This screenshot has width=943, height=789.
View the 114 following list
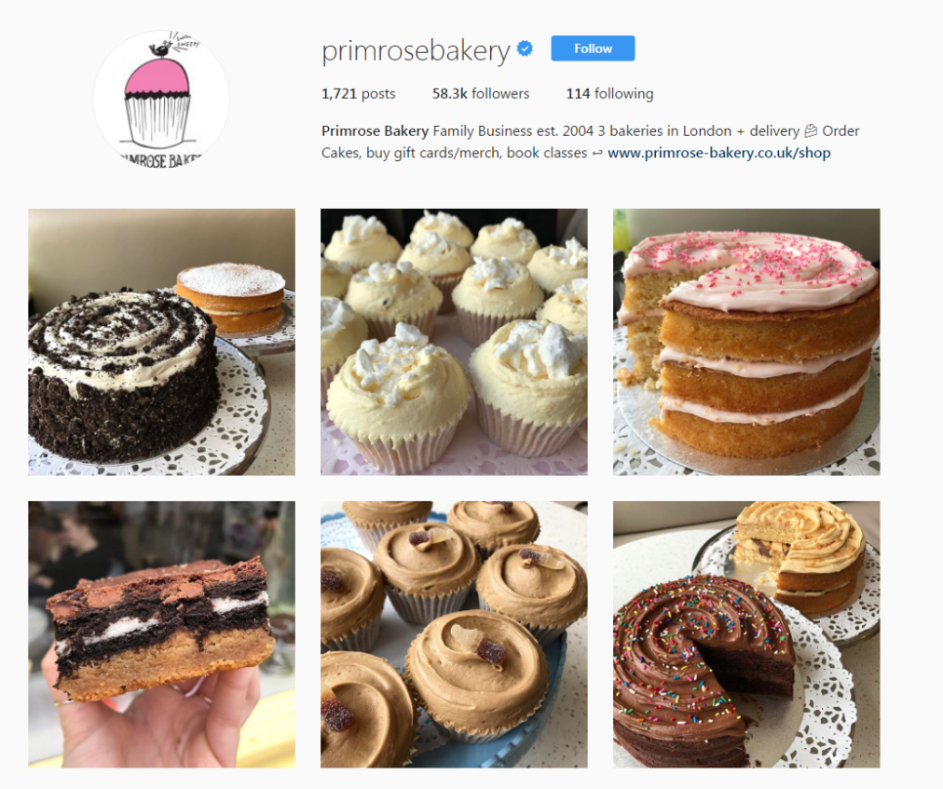609,94
